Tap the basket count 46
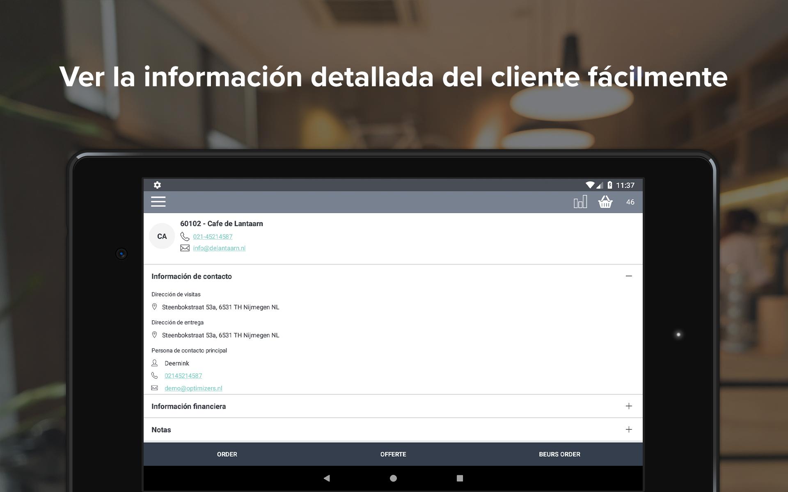The image size is (788, 492). click(x=630, y=202)
